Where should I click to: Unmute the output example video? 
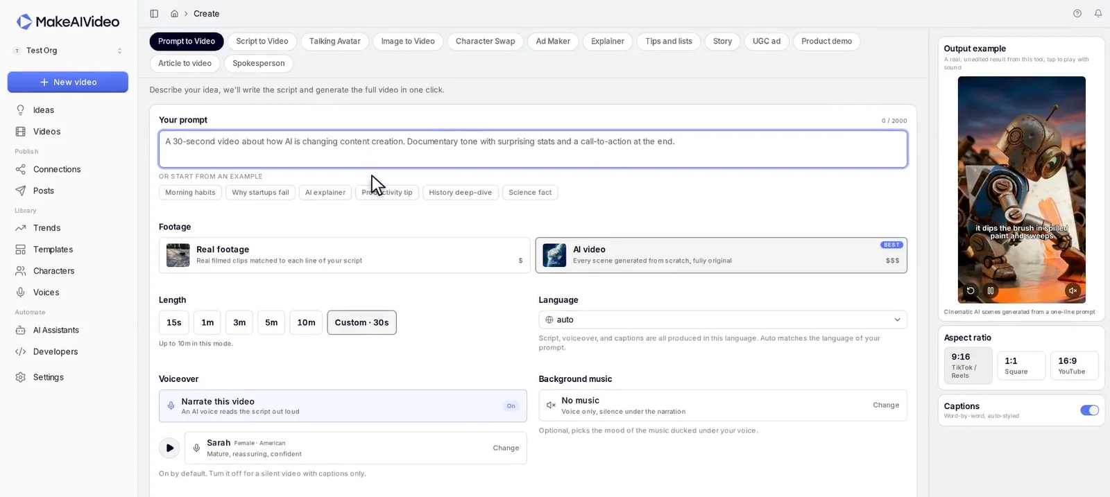coord(1073,290)
